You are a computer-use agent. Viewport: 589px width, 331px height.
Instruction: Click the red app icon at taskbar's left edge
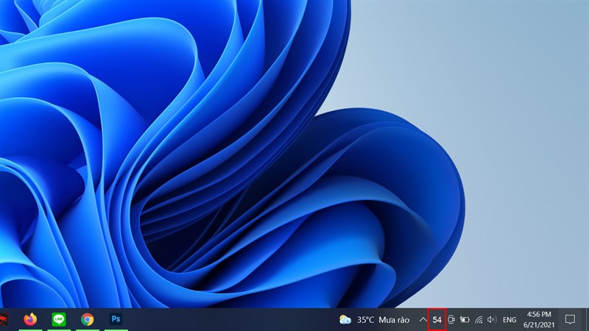(3, 319)
